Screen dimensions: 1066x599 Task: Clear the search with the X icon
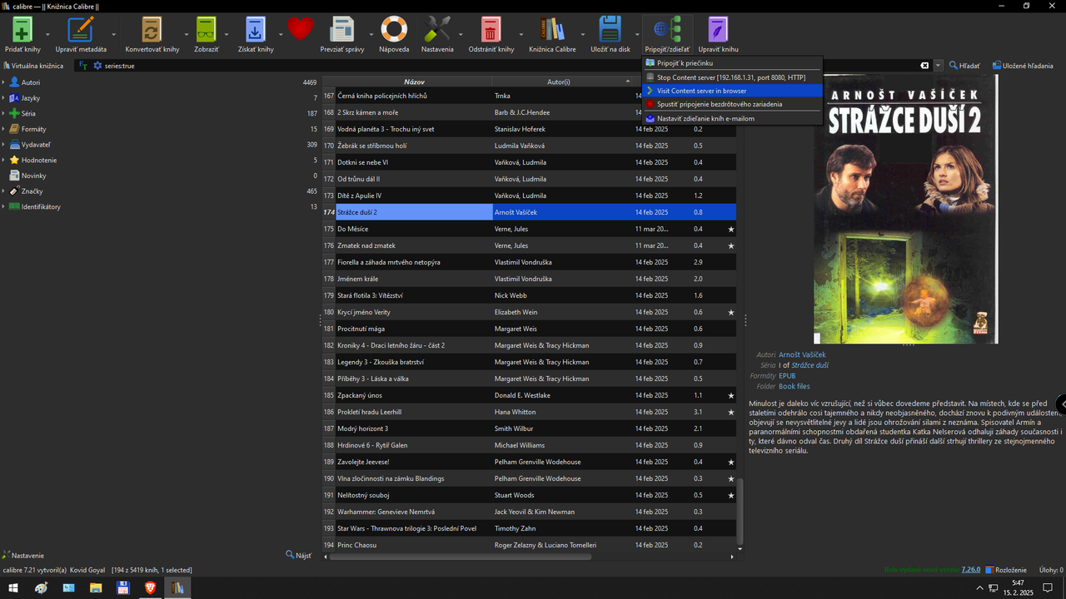(924, 66)
